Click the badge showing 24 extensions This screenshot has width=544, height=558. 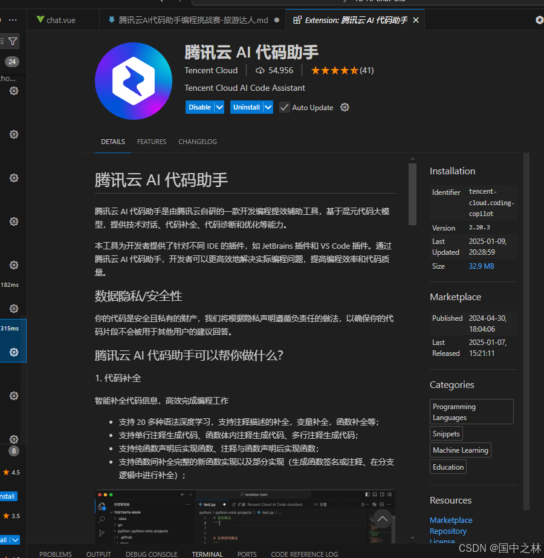[x=12, y=62]
